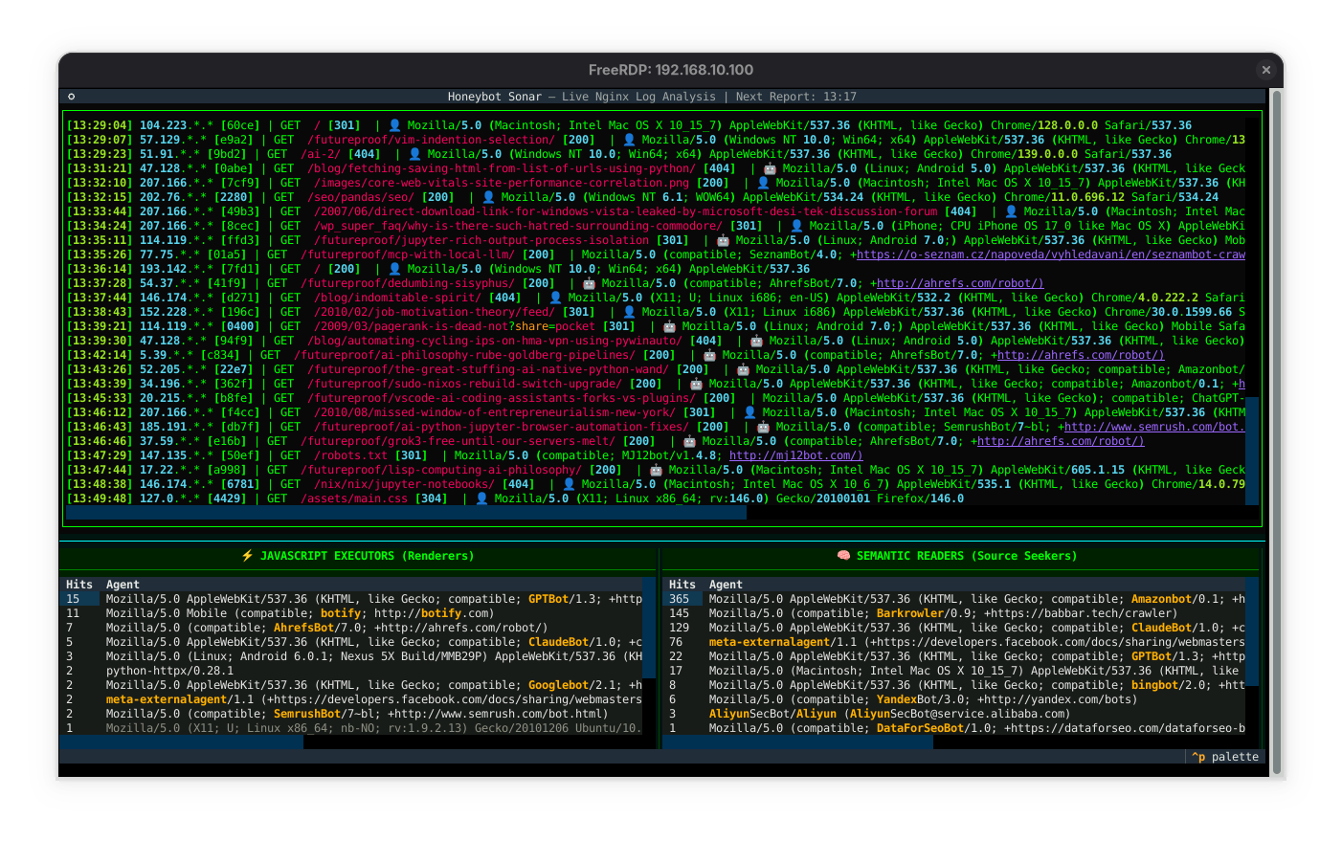1342x841 pixels.
Task: Select the Hits column header in JavaScript Executors
Action: point(79,585)
